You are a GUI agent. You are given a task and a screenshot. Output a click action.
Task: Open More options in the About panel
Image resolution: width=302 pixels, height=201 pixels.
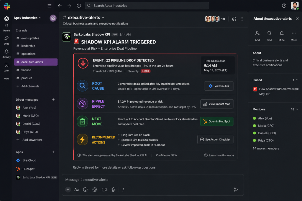point(294,36)
